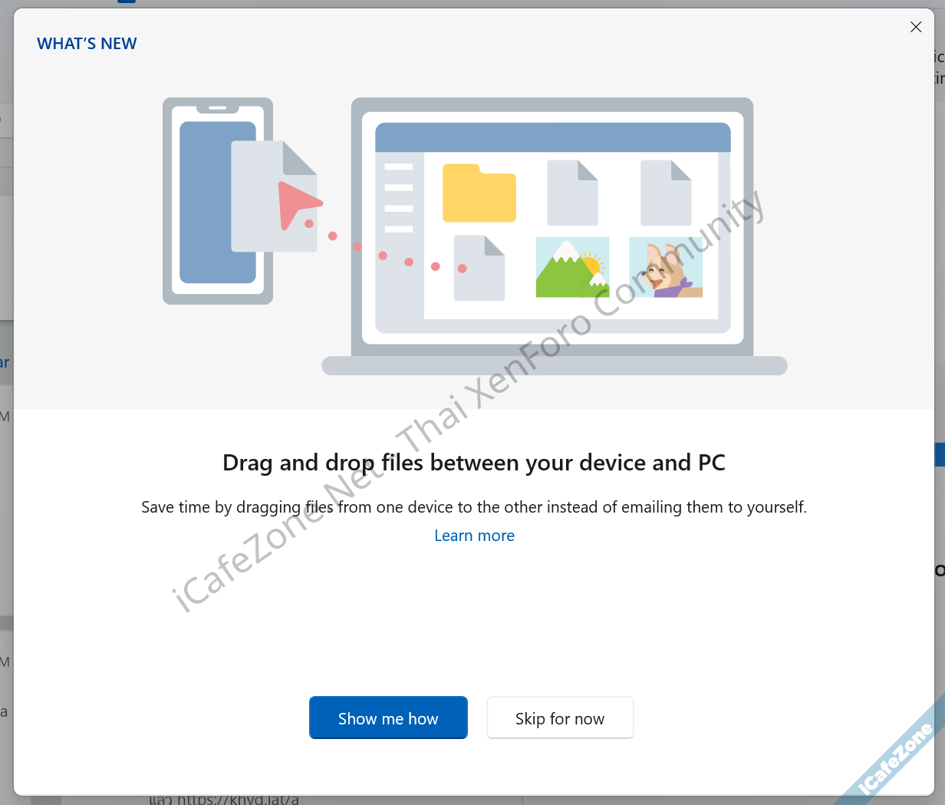Viewport: 945px width, 805px height.
Task: Click the Drag and drop files headline
Action: [474, 463]
